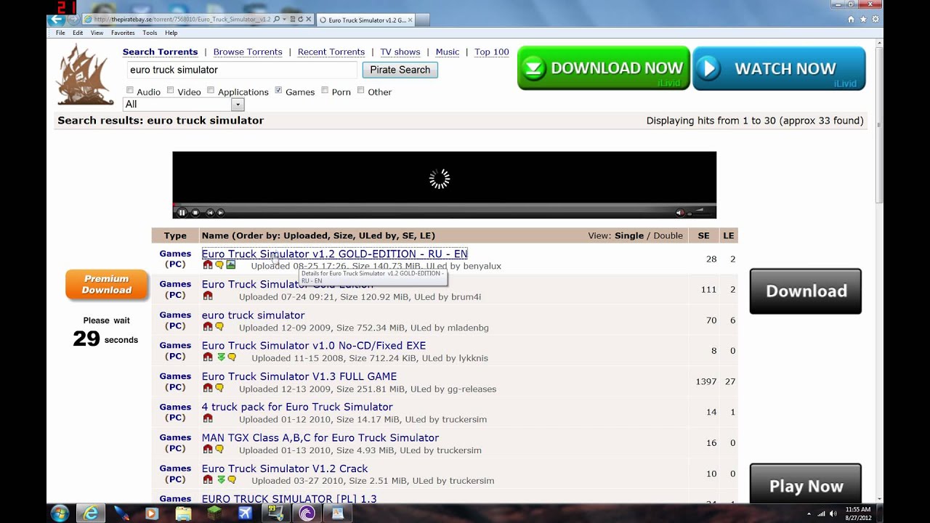Skip to the next video track
This screenshot has height=523, width=930.
point(220,213)
